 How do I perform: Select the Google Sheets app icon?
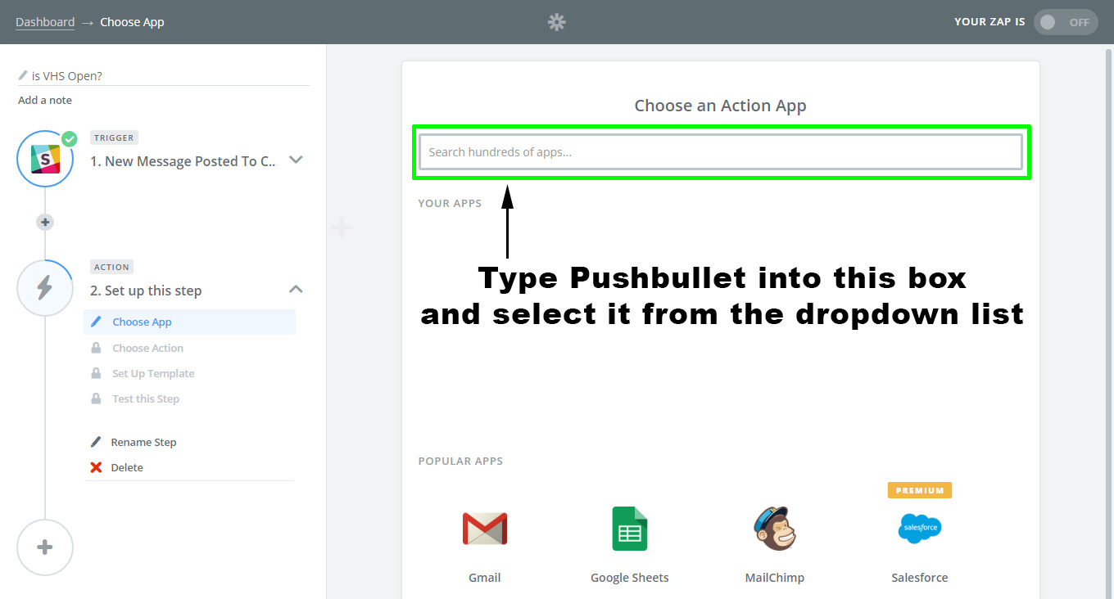pos(629,529)
